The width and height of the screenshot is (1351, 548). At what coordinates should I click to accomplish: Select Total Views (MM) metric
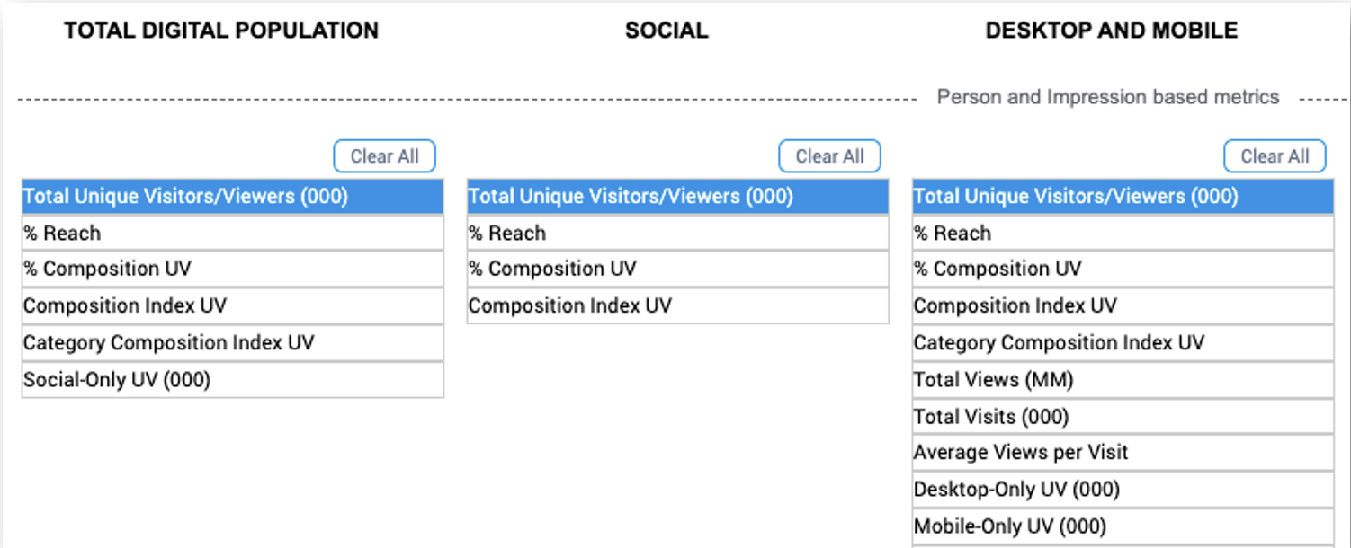click(x=1123, y=380)
